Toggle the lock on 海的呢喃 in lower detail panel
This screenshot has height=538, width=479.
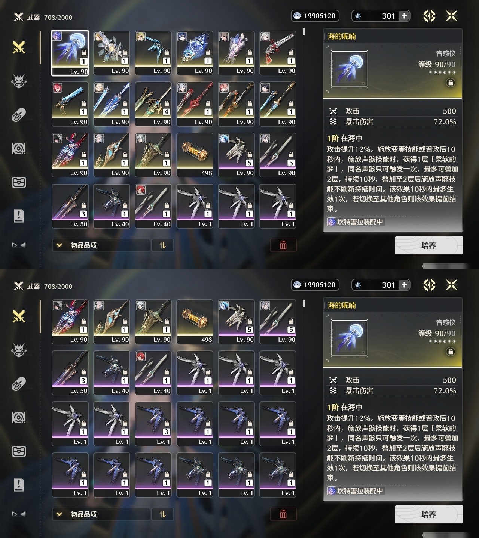click(451, 352)
